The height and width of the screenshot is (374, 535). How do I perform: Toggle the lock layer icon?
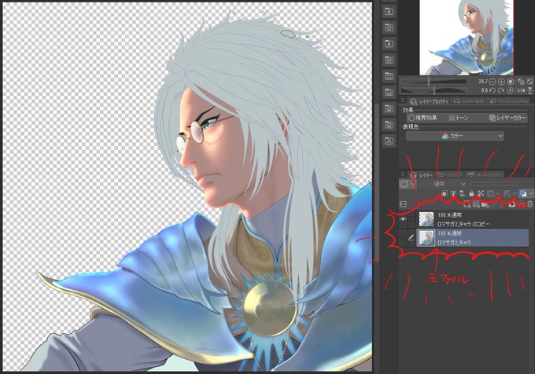(471, 193)
